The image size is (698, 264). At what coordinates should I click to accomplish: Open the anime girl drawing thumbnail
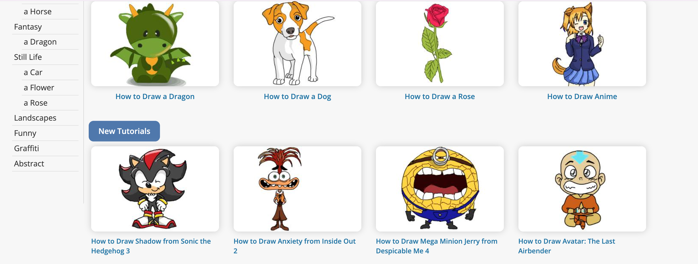coord(582,44)
